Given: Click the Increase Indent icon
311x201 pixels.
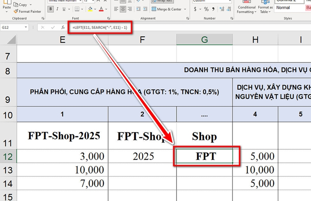Looking at the screenshot, I should click(145, 9).
